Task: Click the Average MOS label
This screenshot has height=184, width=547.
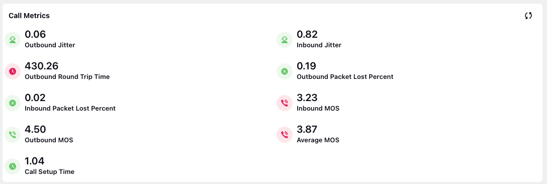Action: (318, 140)
